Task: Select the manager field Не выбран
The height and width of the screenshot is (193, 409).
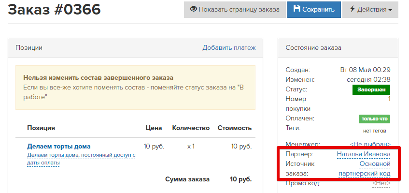Action: point(370,144)
